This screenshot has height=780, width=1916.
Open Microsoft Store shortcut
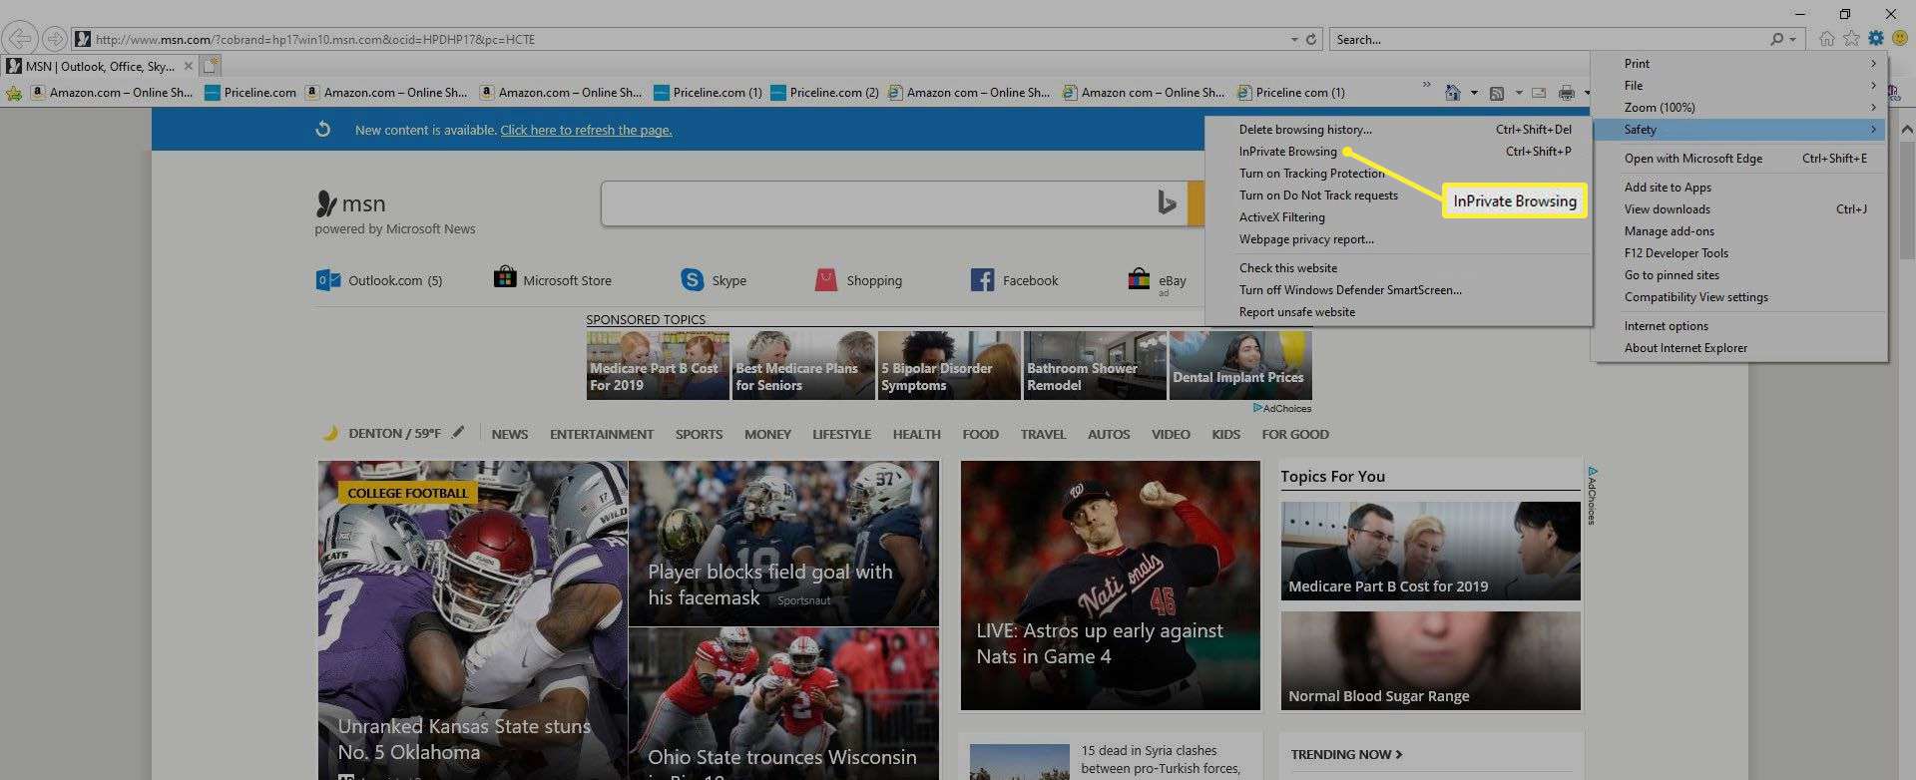click(553, 279)
